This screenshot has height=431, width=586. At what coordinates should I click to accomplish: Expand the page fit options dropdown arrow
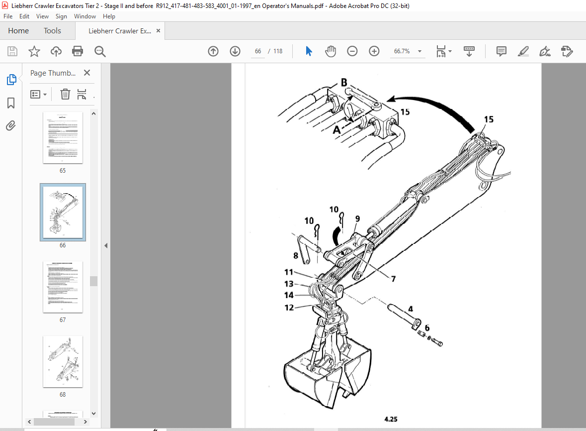click(450, 51)
